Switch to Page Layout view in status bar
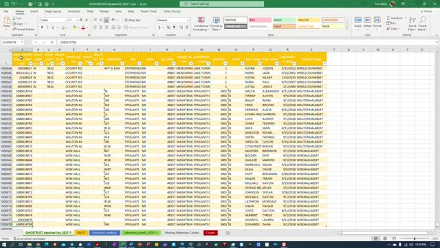The width and height of the screenshot is (440, 248). [x=385, y=239]
